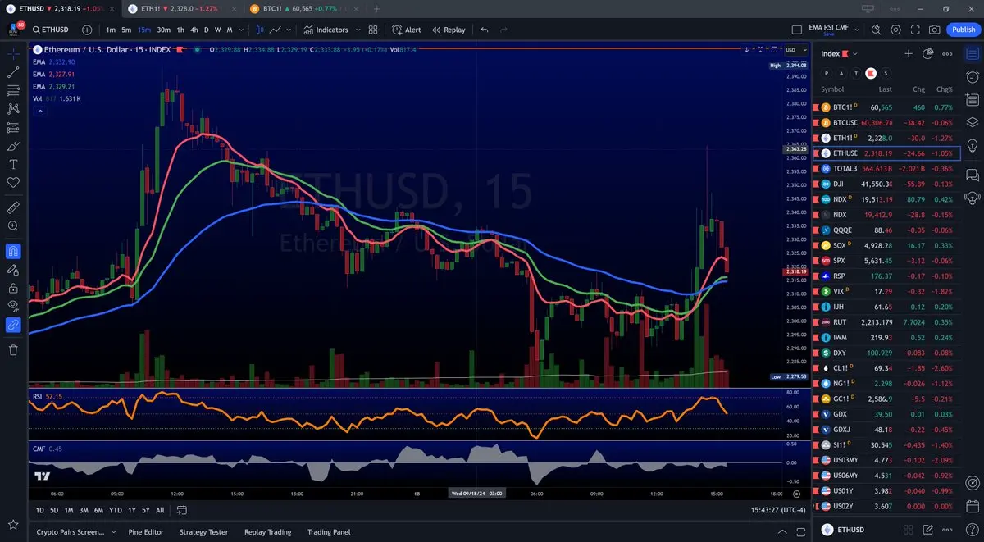Click the Alert button

click(407, 30)
